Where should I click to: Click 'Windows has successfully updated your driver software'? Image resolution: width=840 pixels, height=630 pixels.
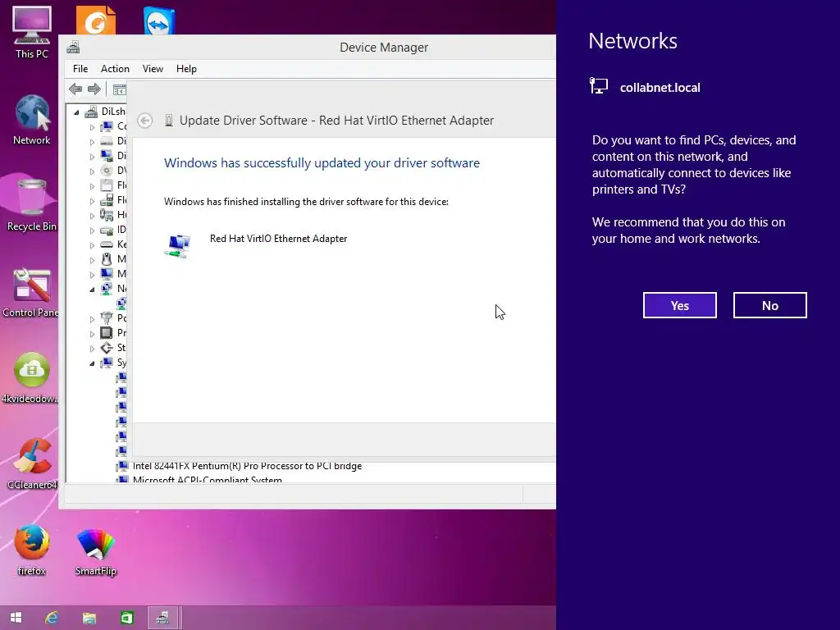click(x=322, y=163)
